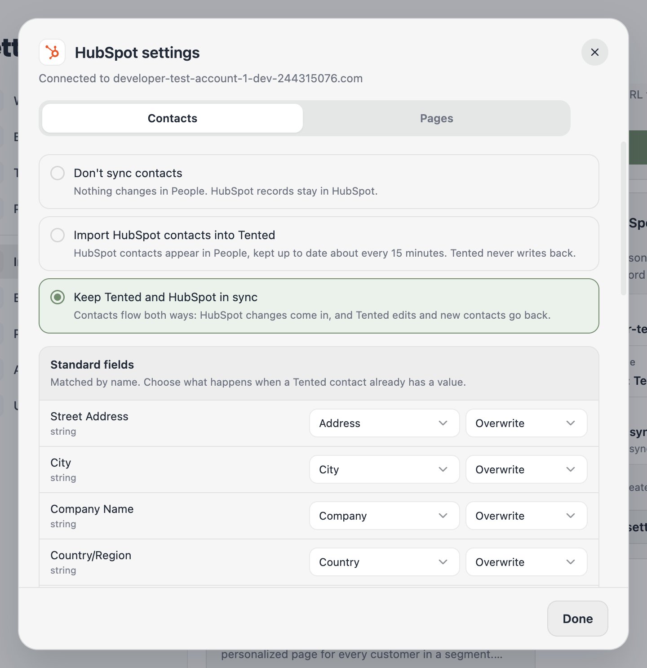Switch to the Contacts tab
The width and height of the screenshot is (647, 668).
coord(173,118)
